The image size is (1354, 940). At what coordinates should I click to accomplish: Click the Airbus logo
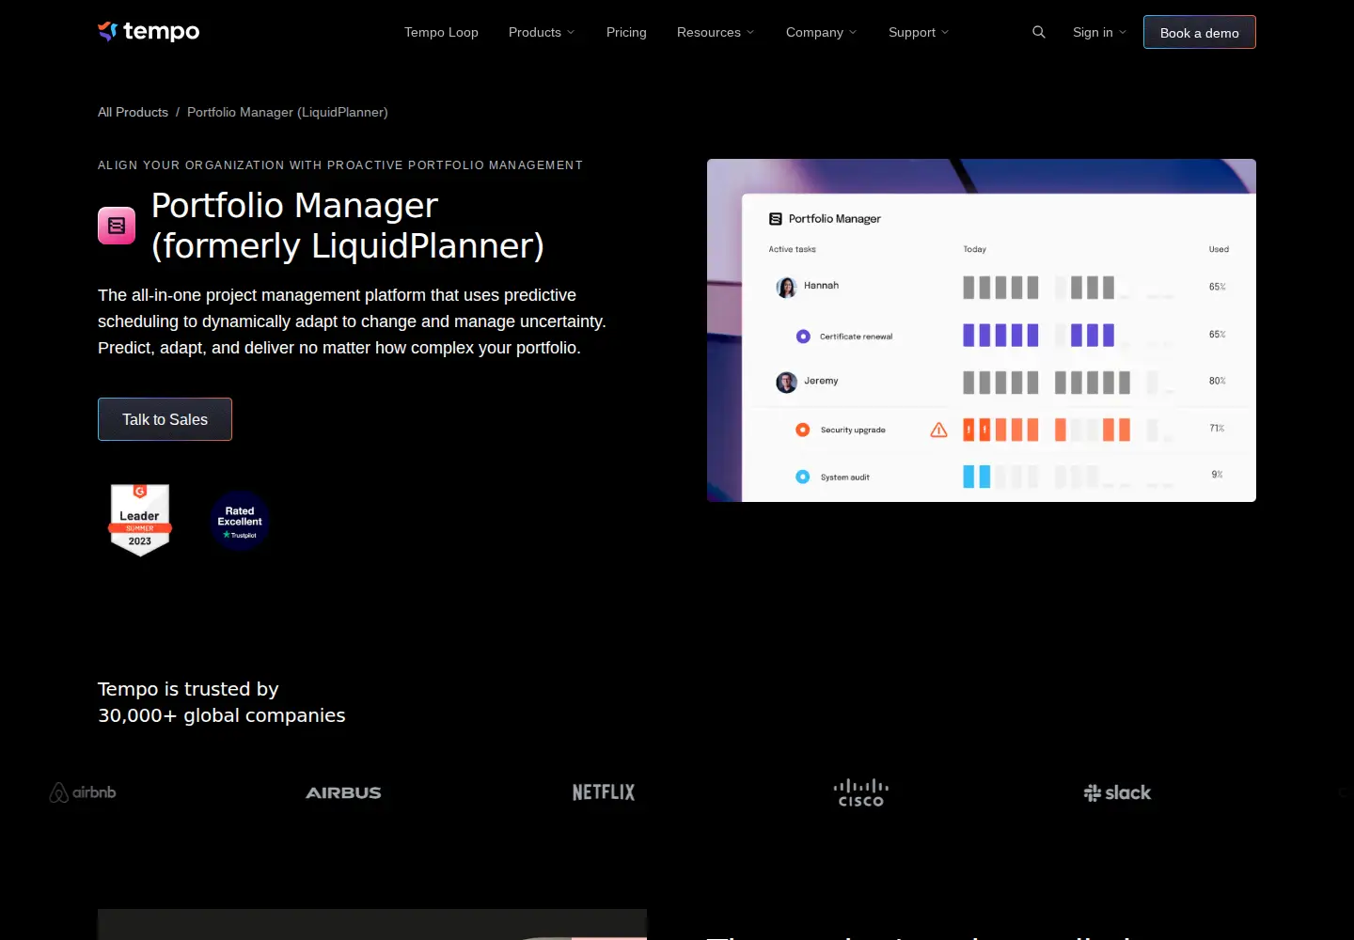(x=343, y=793)
